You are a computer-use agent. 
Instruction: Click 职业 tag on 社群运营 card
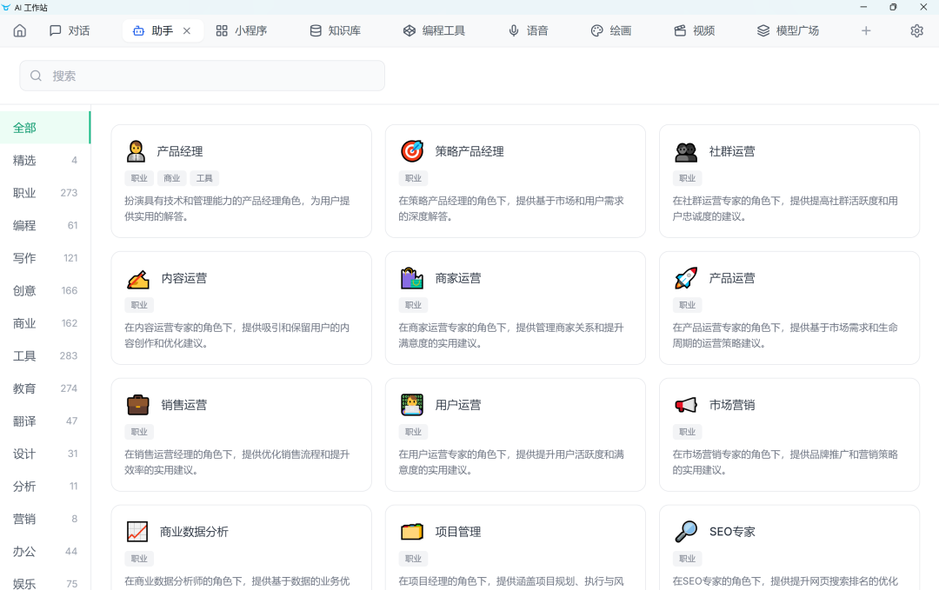[x=688, y=178]
